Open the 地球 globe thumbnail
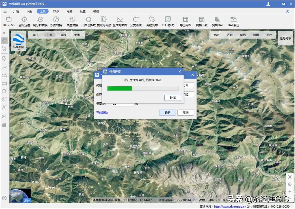295x209 pixels. 21,195
